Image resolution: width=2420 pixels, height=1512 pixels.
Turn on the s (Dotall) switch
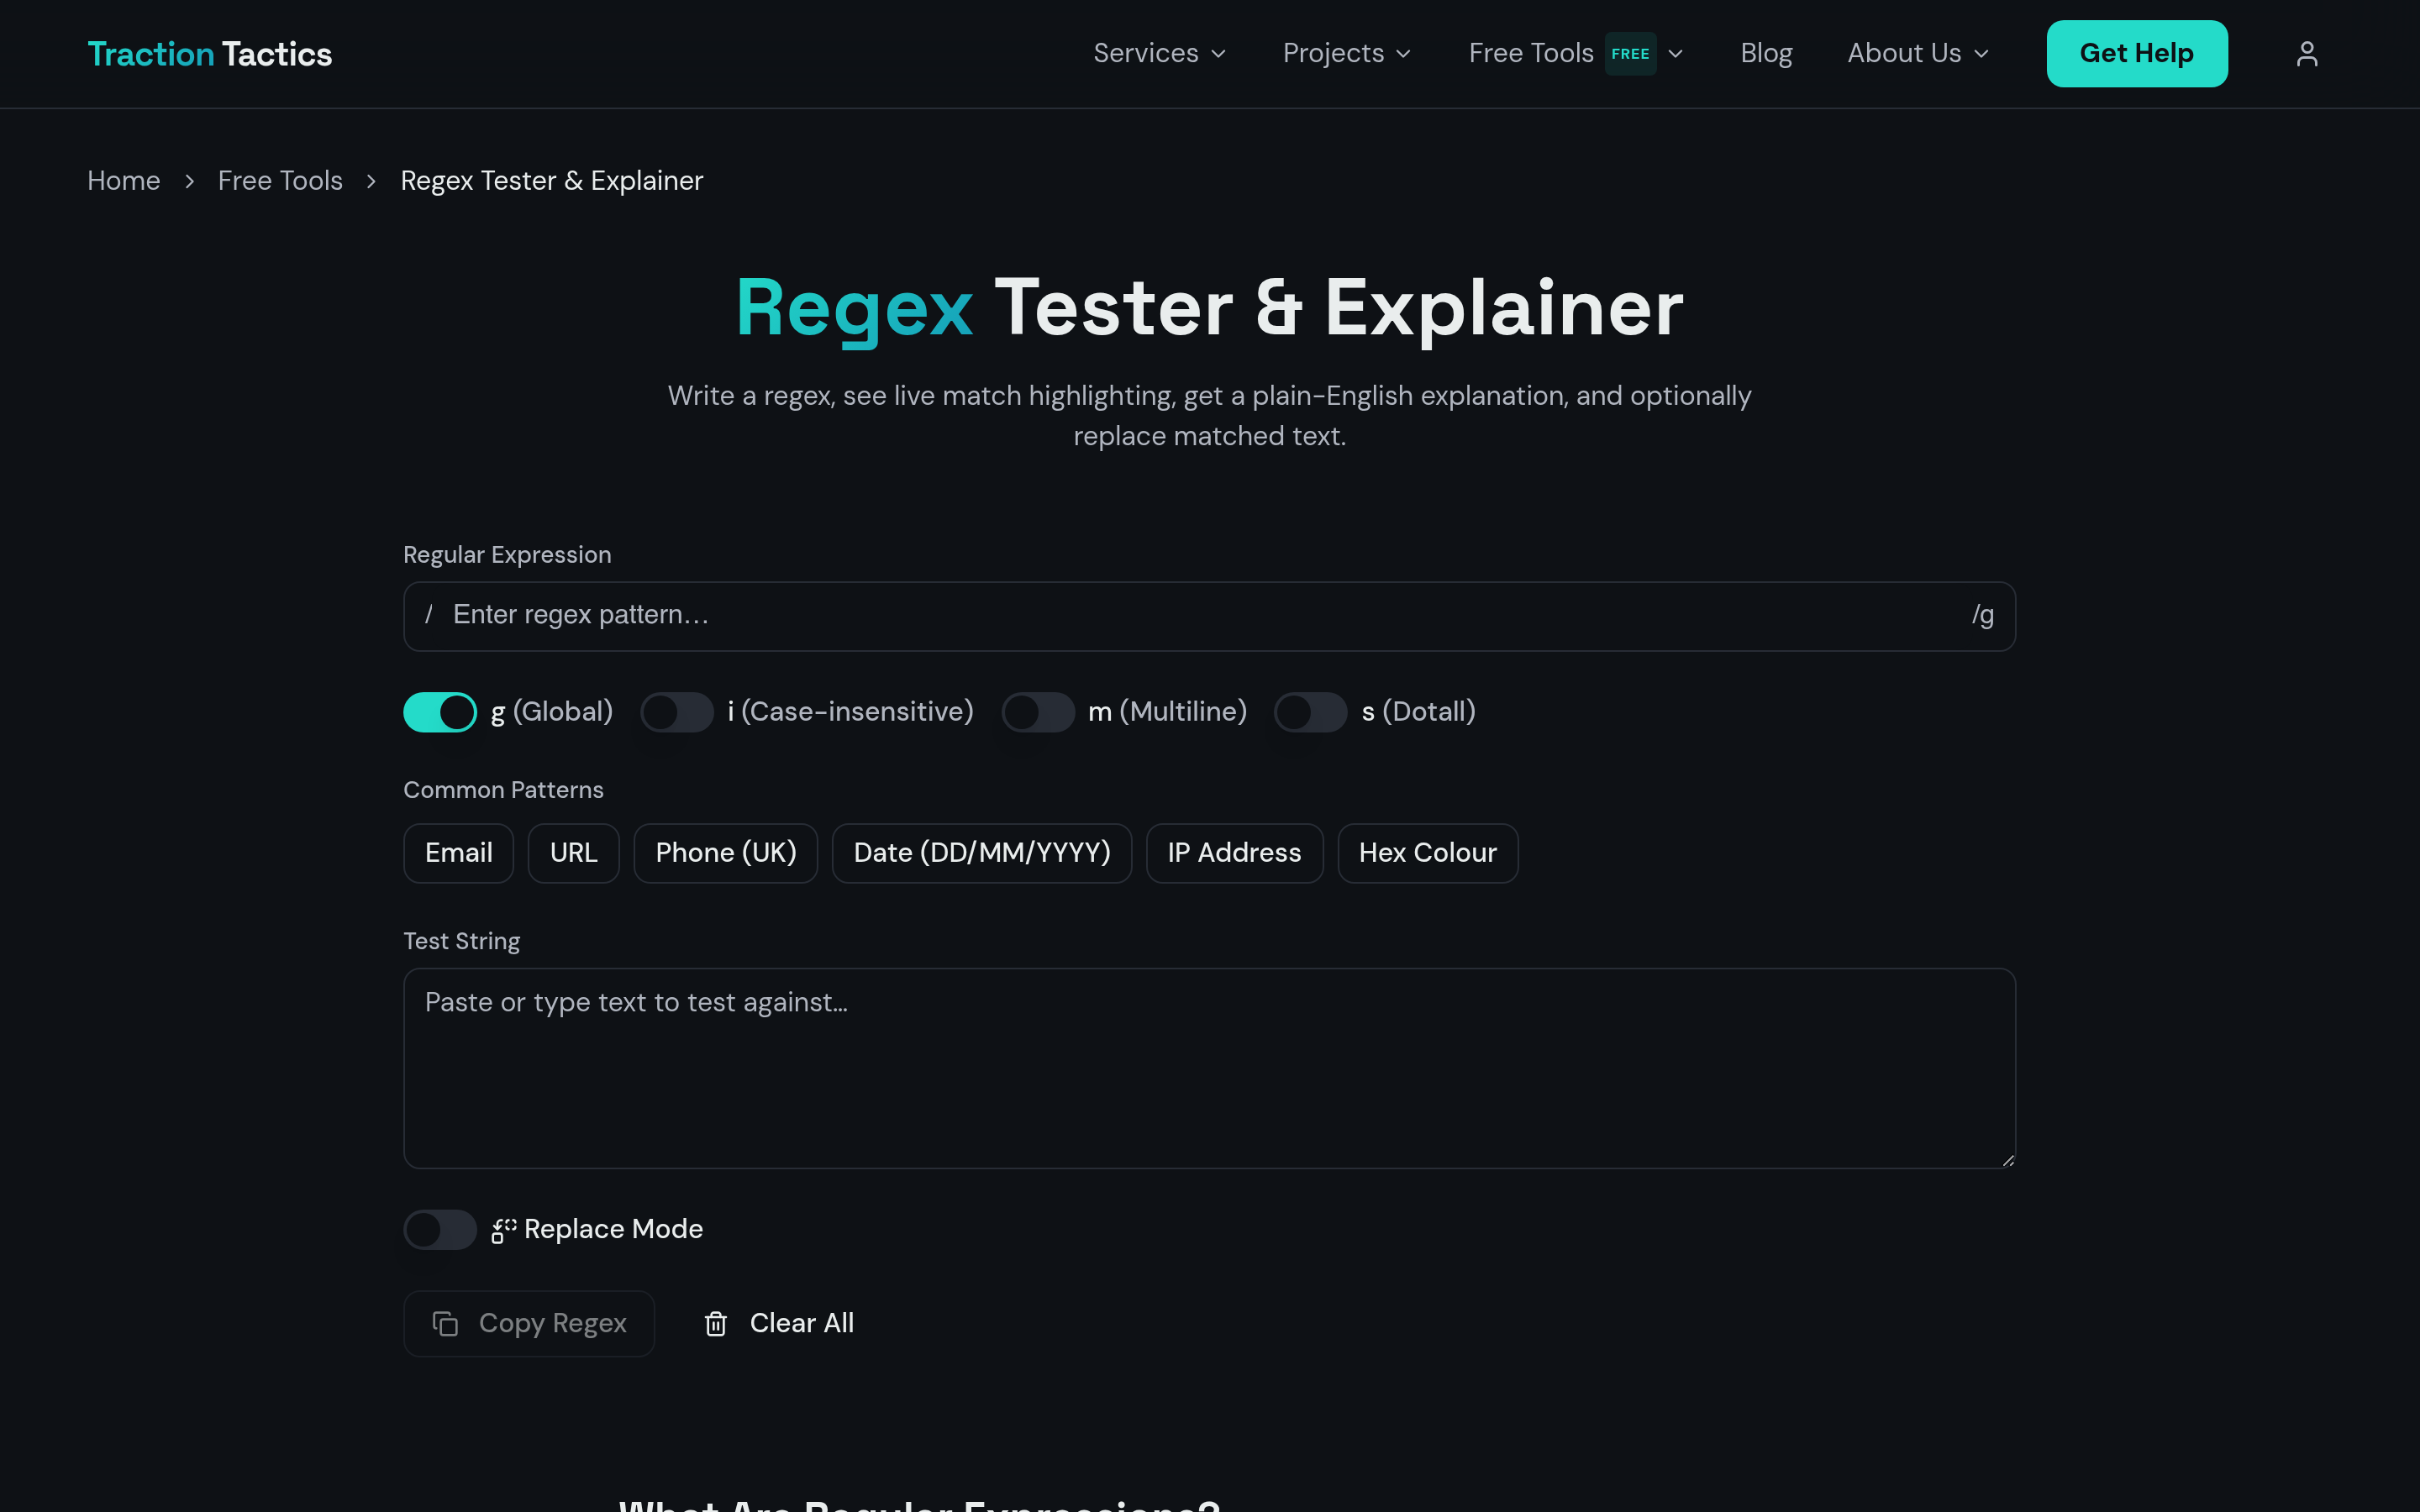click(1311, 712)
